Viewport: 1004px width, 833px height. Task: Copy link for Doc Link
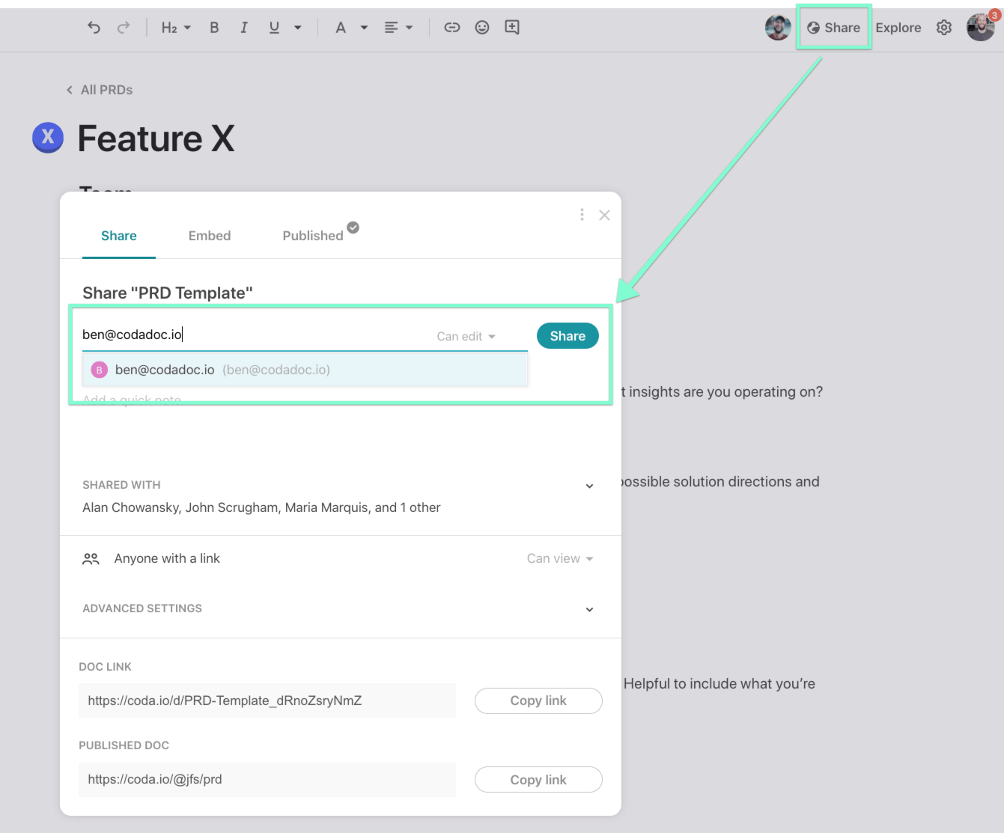pos(538,701)
